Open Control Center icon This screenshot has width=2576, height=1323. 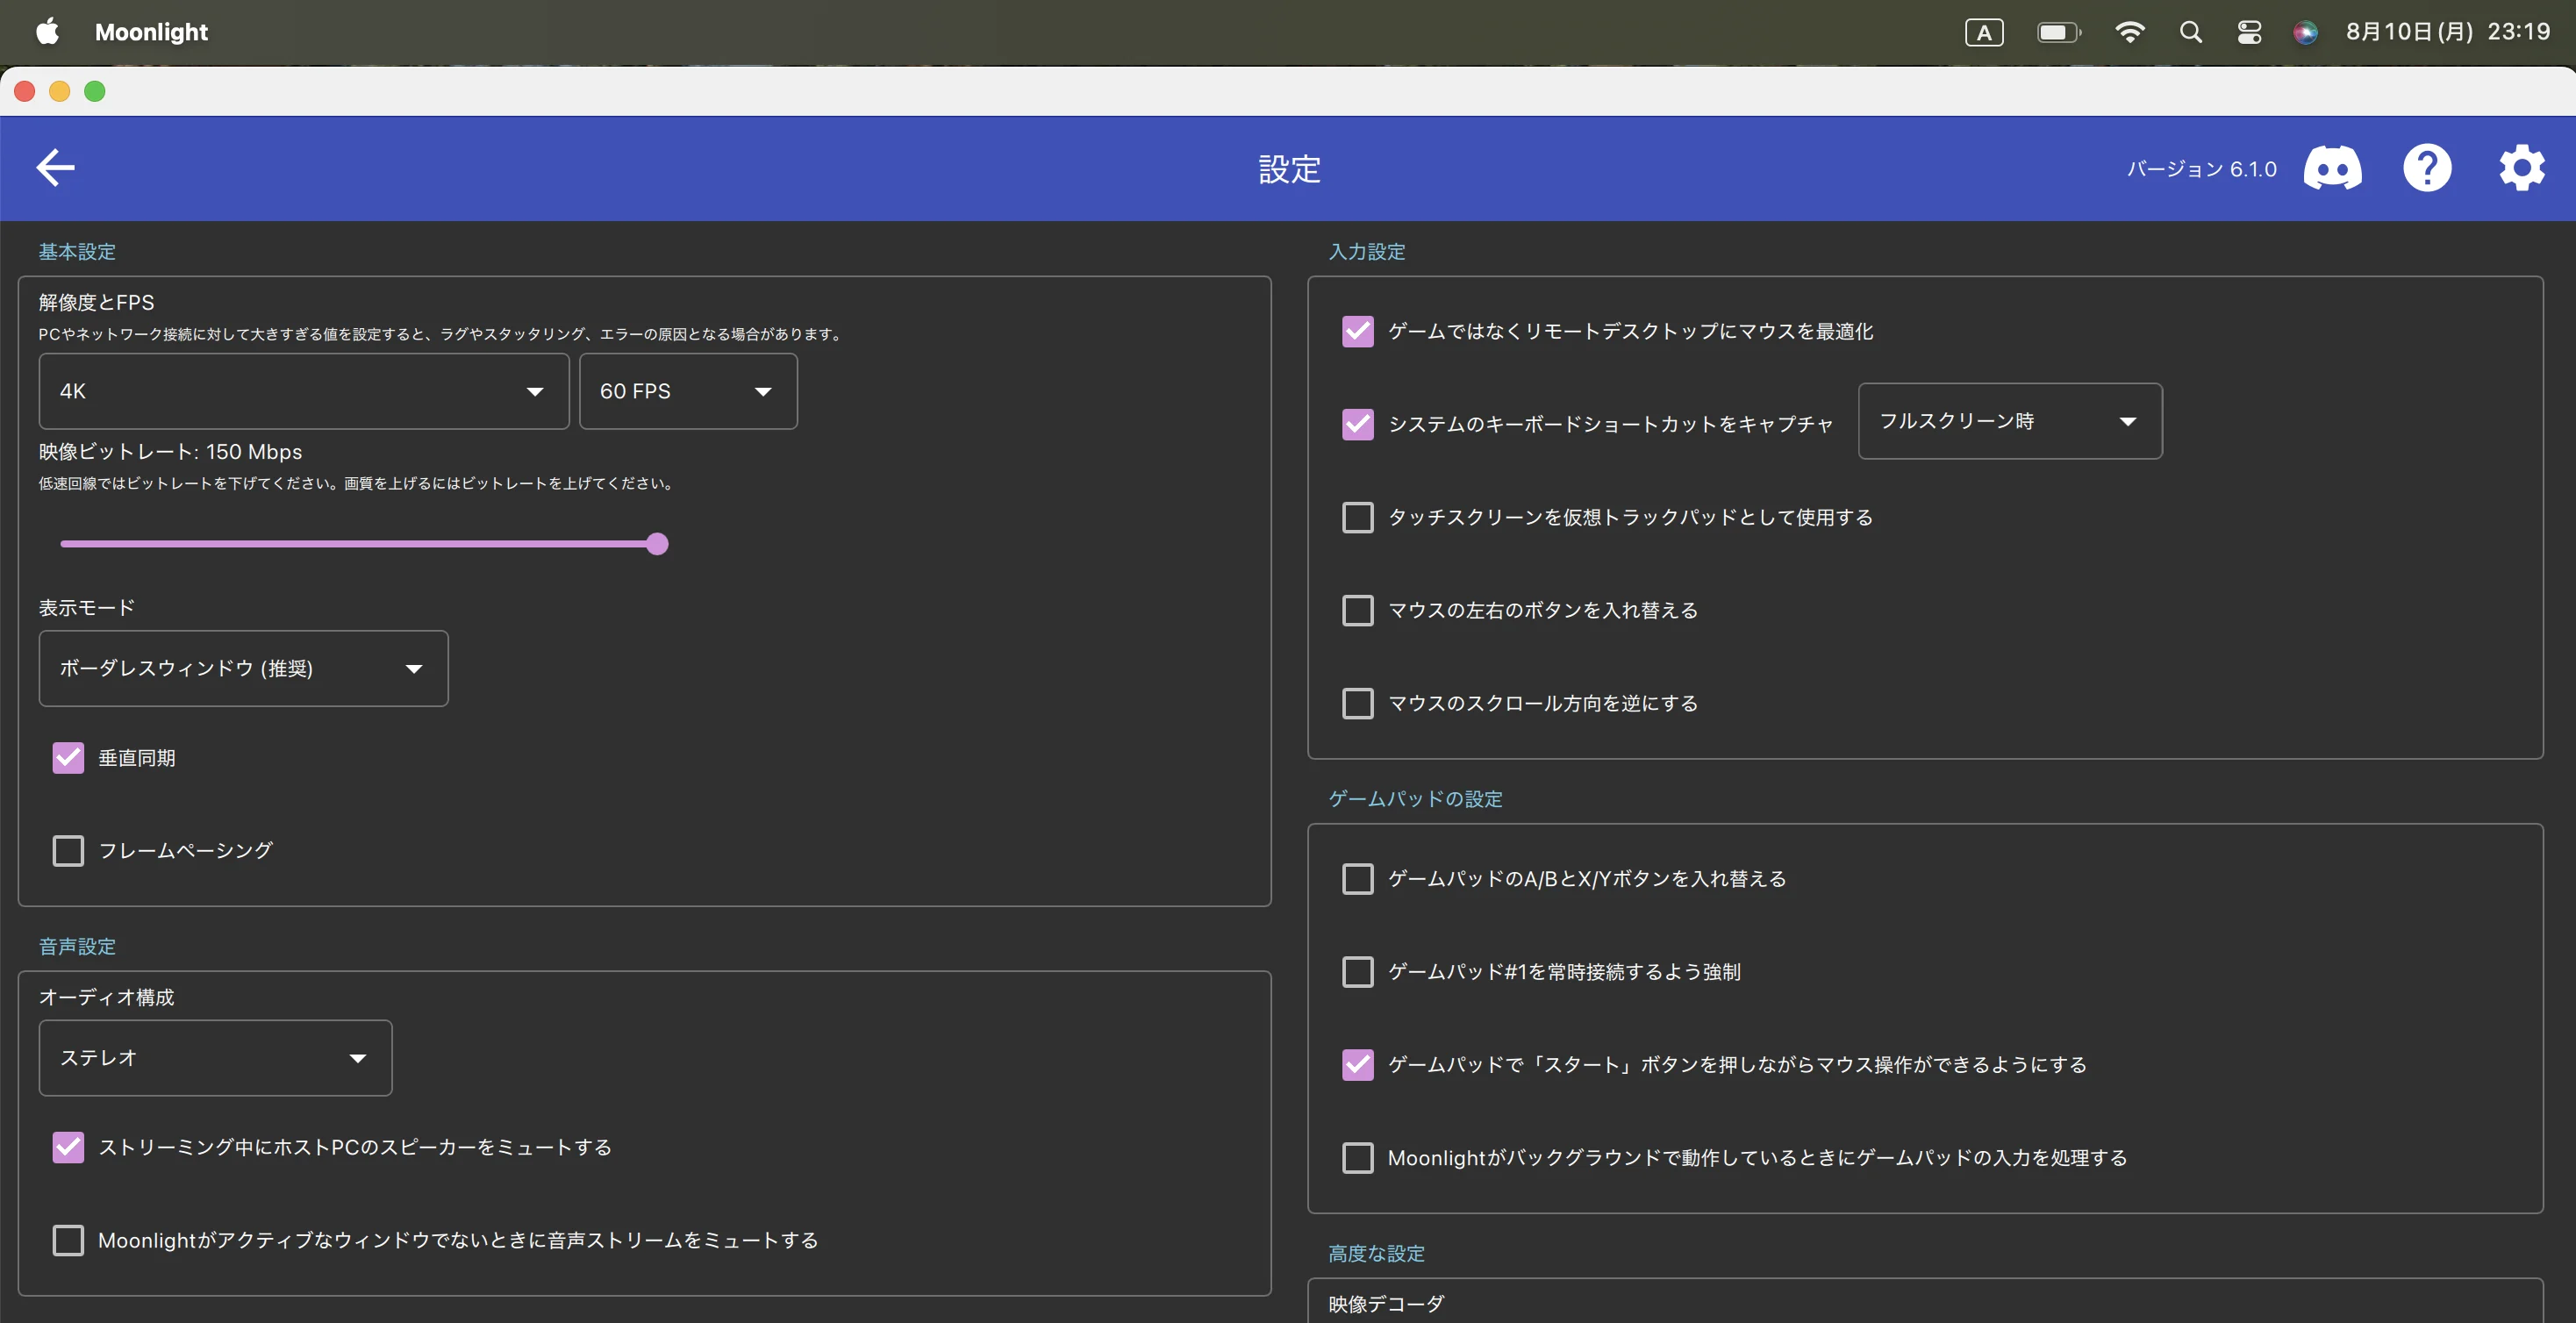point(2249,32)
